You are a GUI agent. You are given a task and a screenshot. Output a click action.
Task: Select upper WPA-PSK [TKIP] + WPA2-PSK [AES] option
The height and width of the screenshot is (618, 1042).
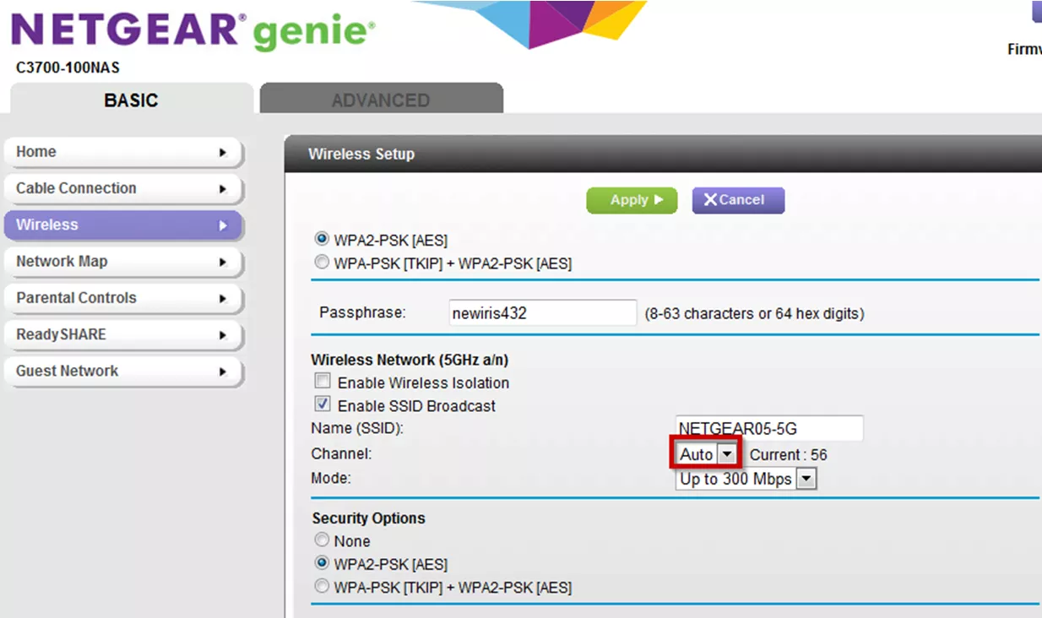322,263
